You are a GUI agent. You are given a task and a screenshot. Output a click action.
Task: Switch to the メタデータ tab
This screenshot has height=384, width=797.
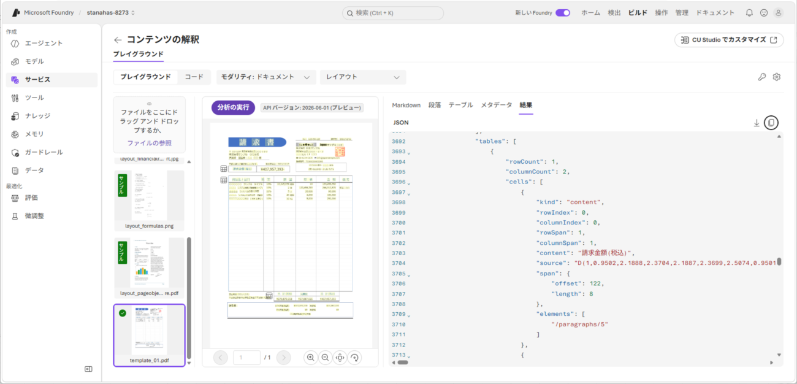pyautogui.click(x=497, y=105)
